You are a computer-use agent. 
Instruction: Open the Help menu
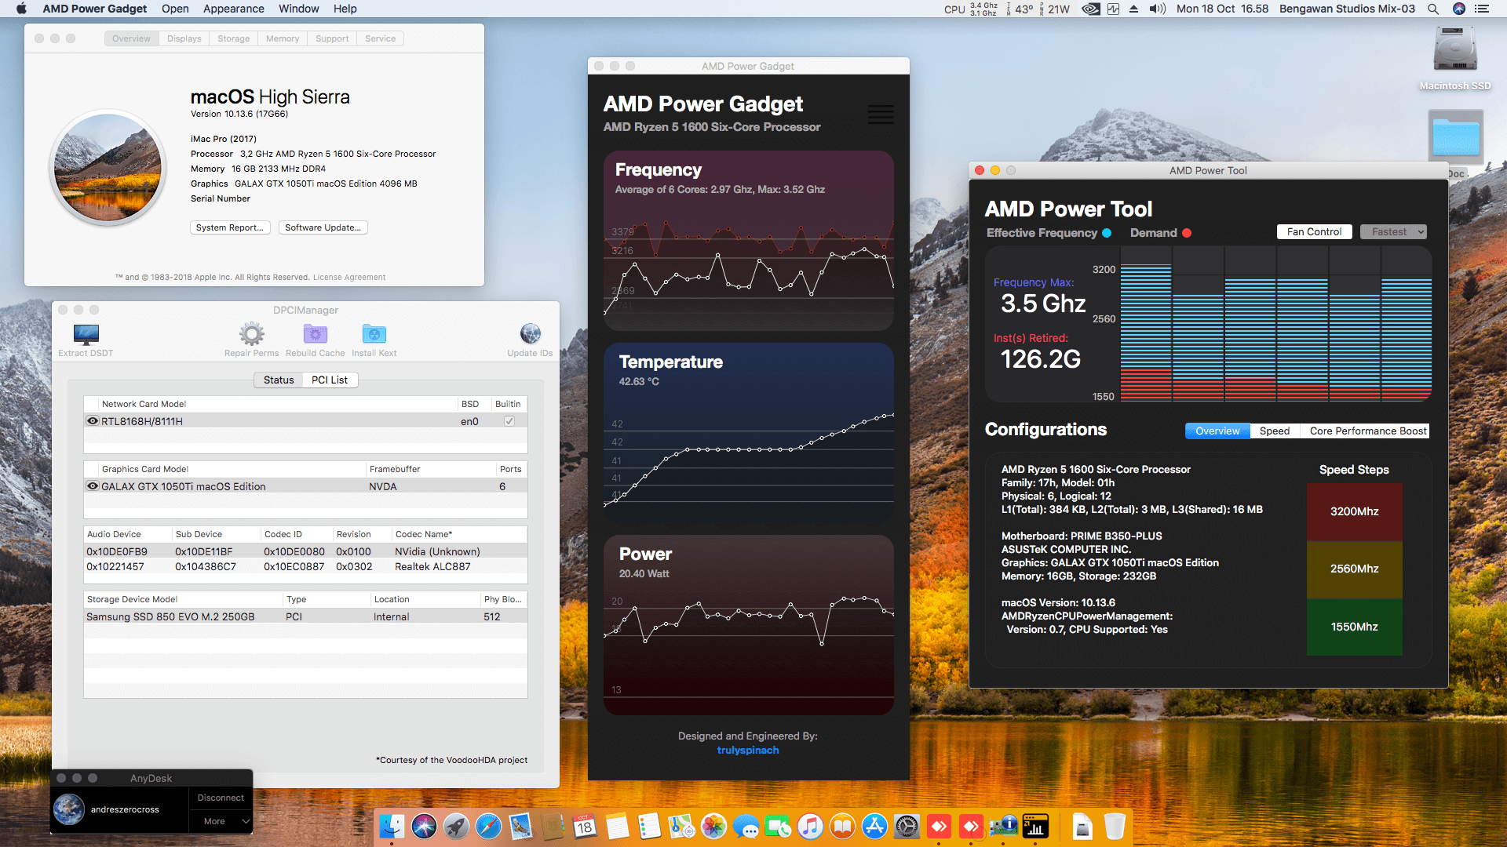pos(345,9)
